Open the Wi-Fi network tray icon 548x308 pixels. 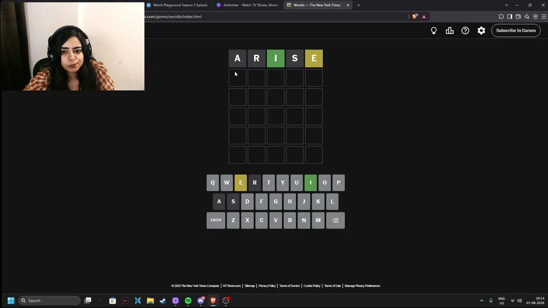tap(512, 301)
